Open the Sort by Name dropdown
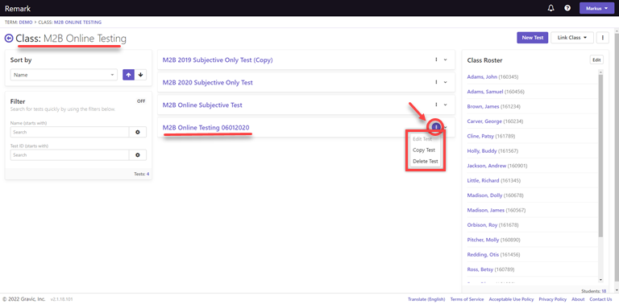Screen dimensions: 619x304 click(64, 75)
